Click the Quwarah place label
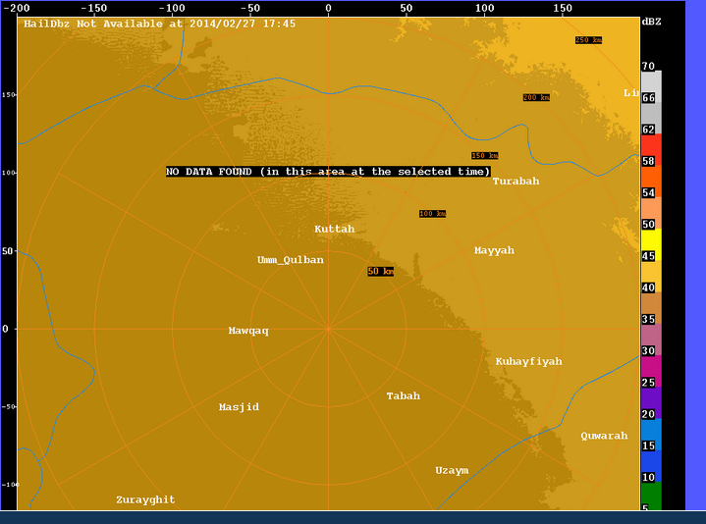This screenshot has width=706, height=524. [604, 436]
